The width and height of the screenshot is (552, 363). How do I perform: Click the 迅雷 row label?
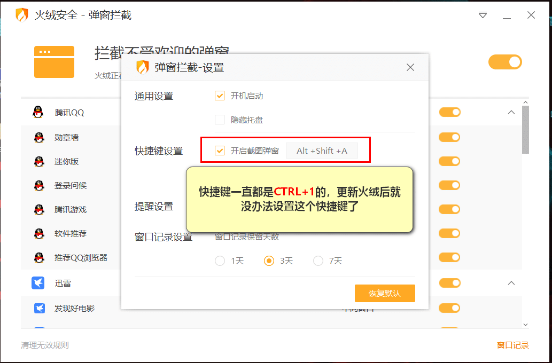pos(63,283)
